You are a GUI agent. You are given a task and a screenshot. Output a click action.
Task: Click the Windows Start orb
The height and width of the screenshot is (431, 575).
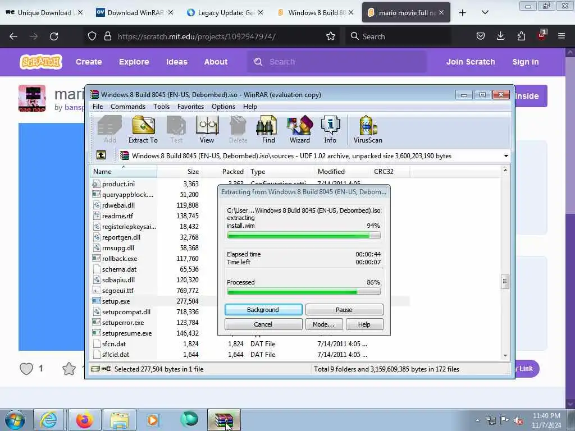click(x=15, y=420)
